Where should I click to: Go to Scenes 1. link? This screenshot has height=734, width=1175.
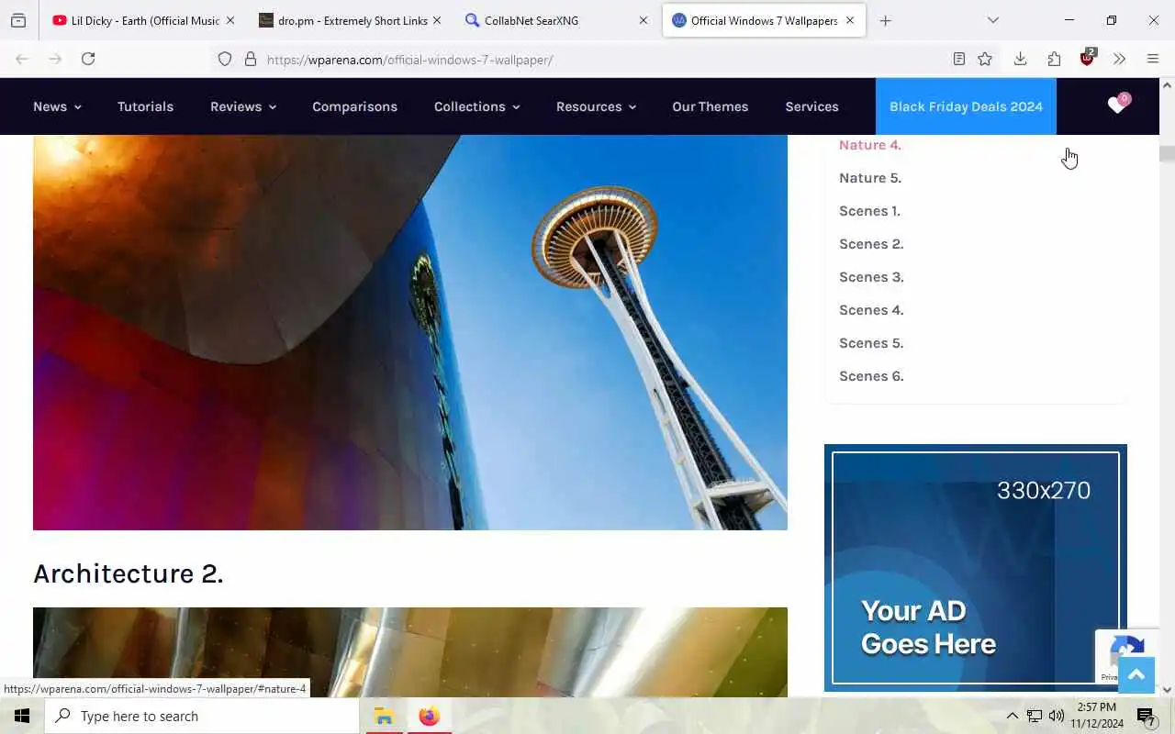(869, 211)
